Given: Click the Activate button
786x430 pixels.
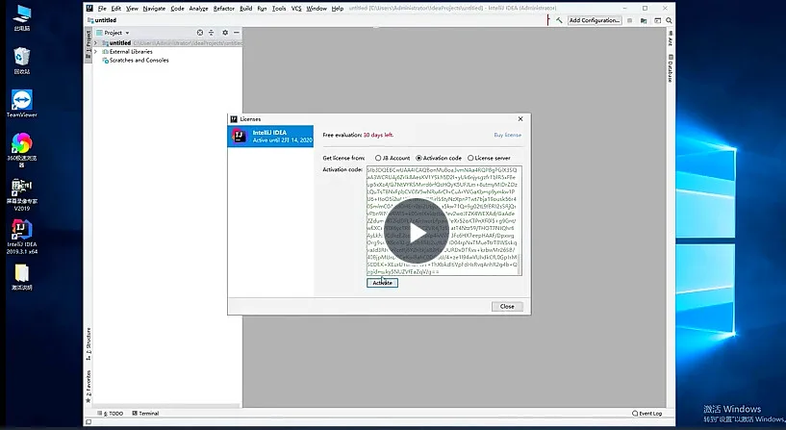Looking at the screenshot, I should click(x=382, y=283).
